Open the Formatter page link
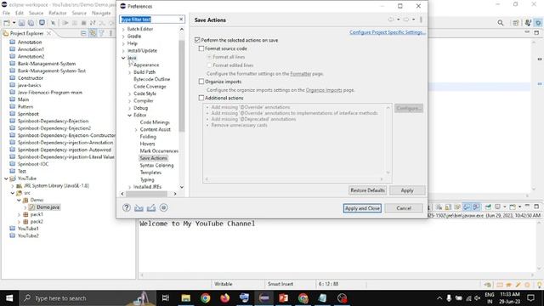 [x=300, y=74]
